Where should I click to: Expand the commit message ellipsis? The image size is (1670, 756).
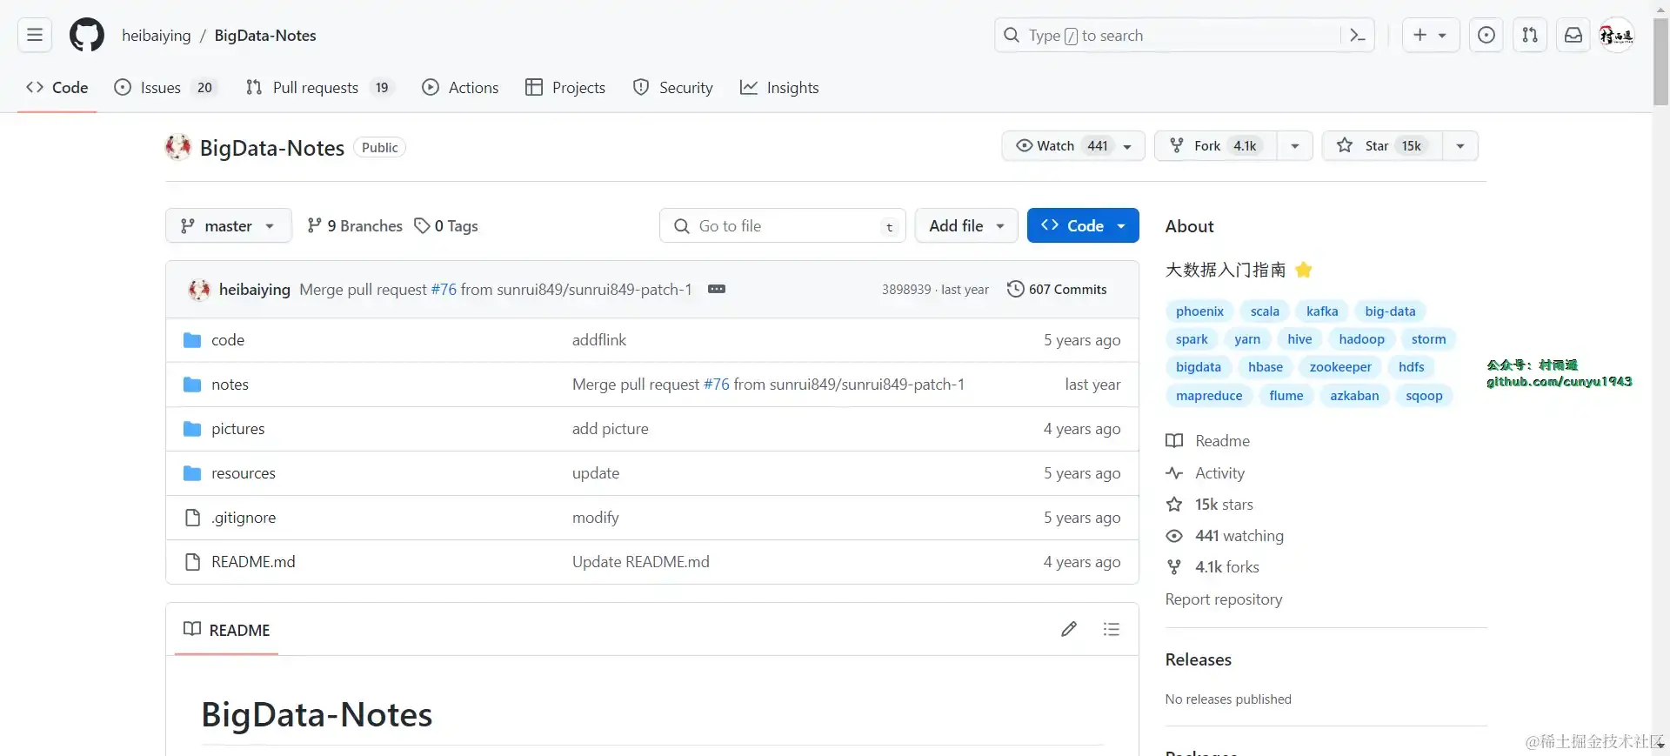(717, 289)
